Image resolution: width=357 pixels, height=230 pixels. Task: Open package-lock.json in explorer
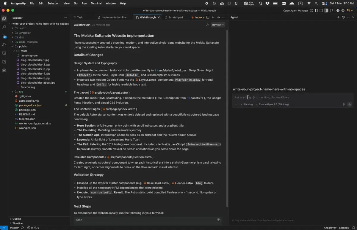tap(39, 105)
